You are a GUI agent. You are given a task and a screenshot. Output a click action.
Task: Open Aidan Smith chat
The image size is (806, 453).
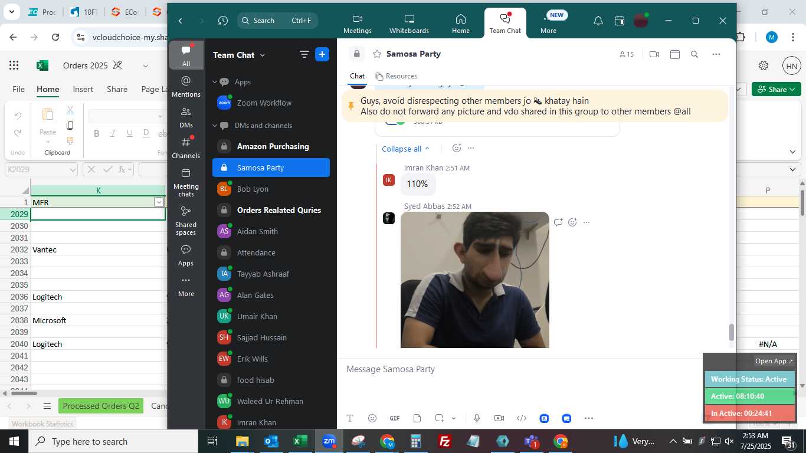point(271,231)
